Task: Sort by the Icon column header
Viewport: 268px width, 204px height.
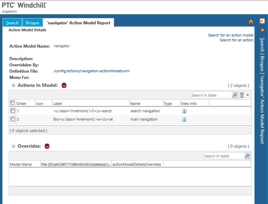Action: click(x=44, y=104)
